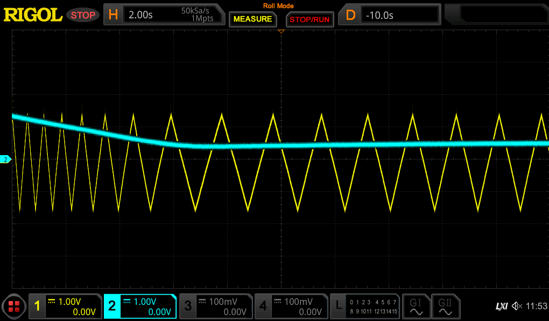
Task: Click the Roll Mode label
Action: [x=278, y=6]
